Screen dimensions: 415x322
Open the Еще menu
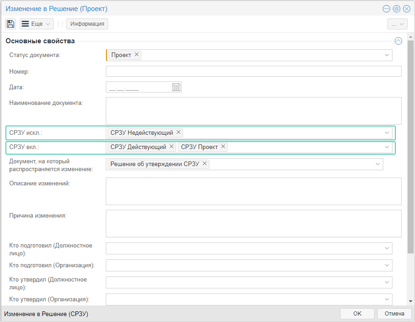click(x=37, y=24)
